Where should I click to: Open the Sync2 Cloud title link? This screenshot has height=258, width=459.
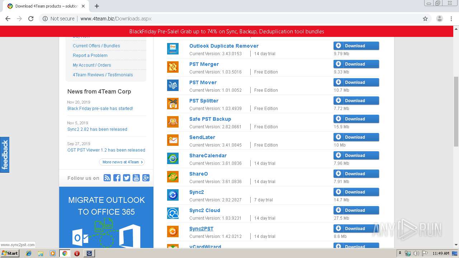point(205,210)
